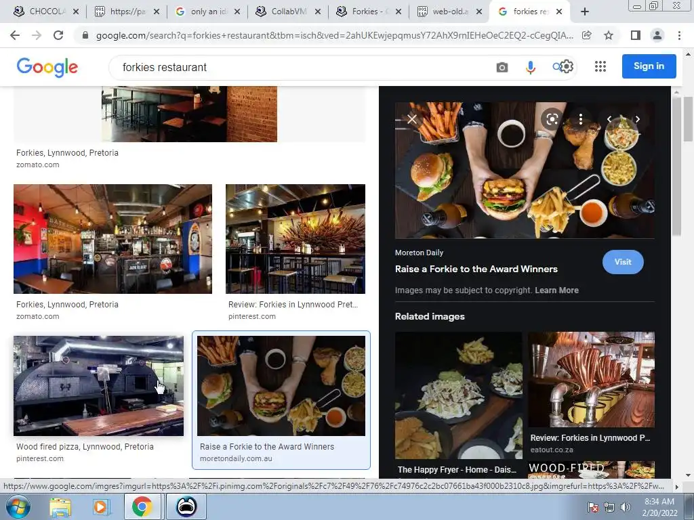Screen dimensions: 694x520
Task: Bookmark this page with the star icon
Action: click(x=609, y=35)
